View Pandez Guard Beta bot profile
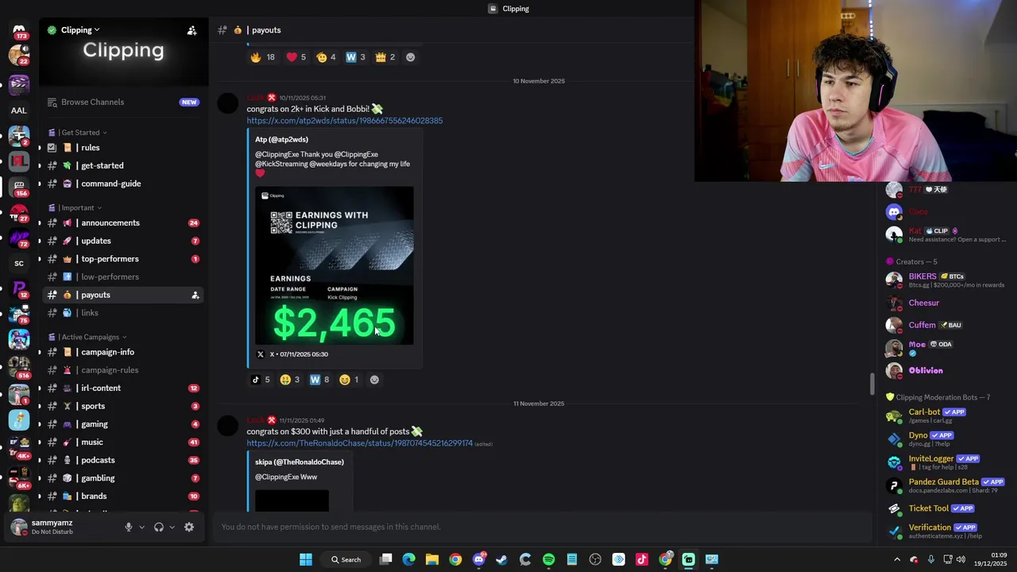1017x572 pixels. [x=945, y=485]
